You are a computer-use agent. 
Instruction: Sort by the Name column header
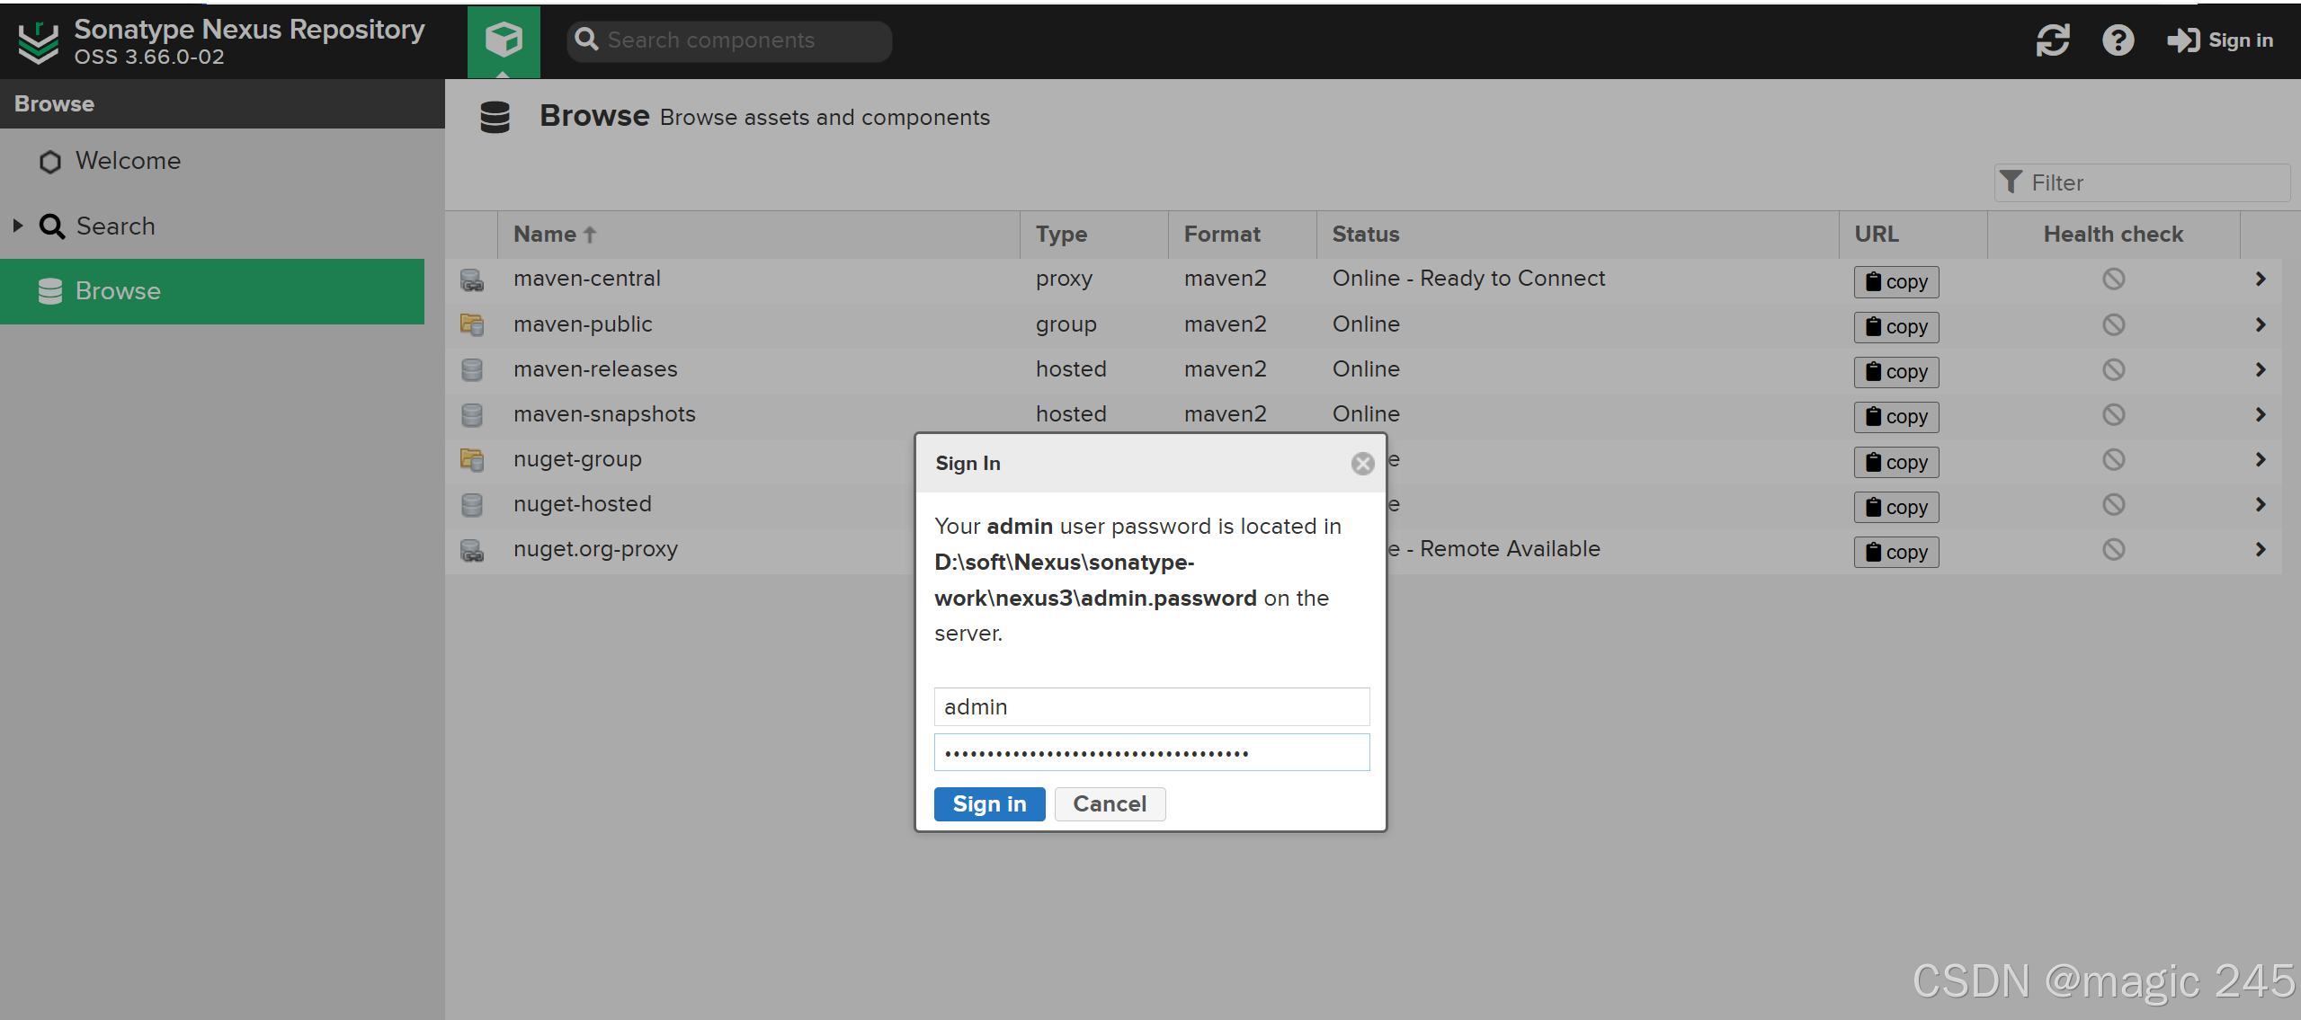pyautogui.click(x=545, y=235)
